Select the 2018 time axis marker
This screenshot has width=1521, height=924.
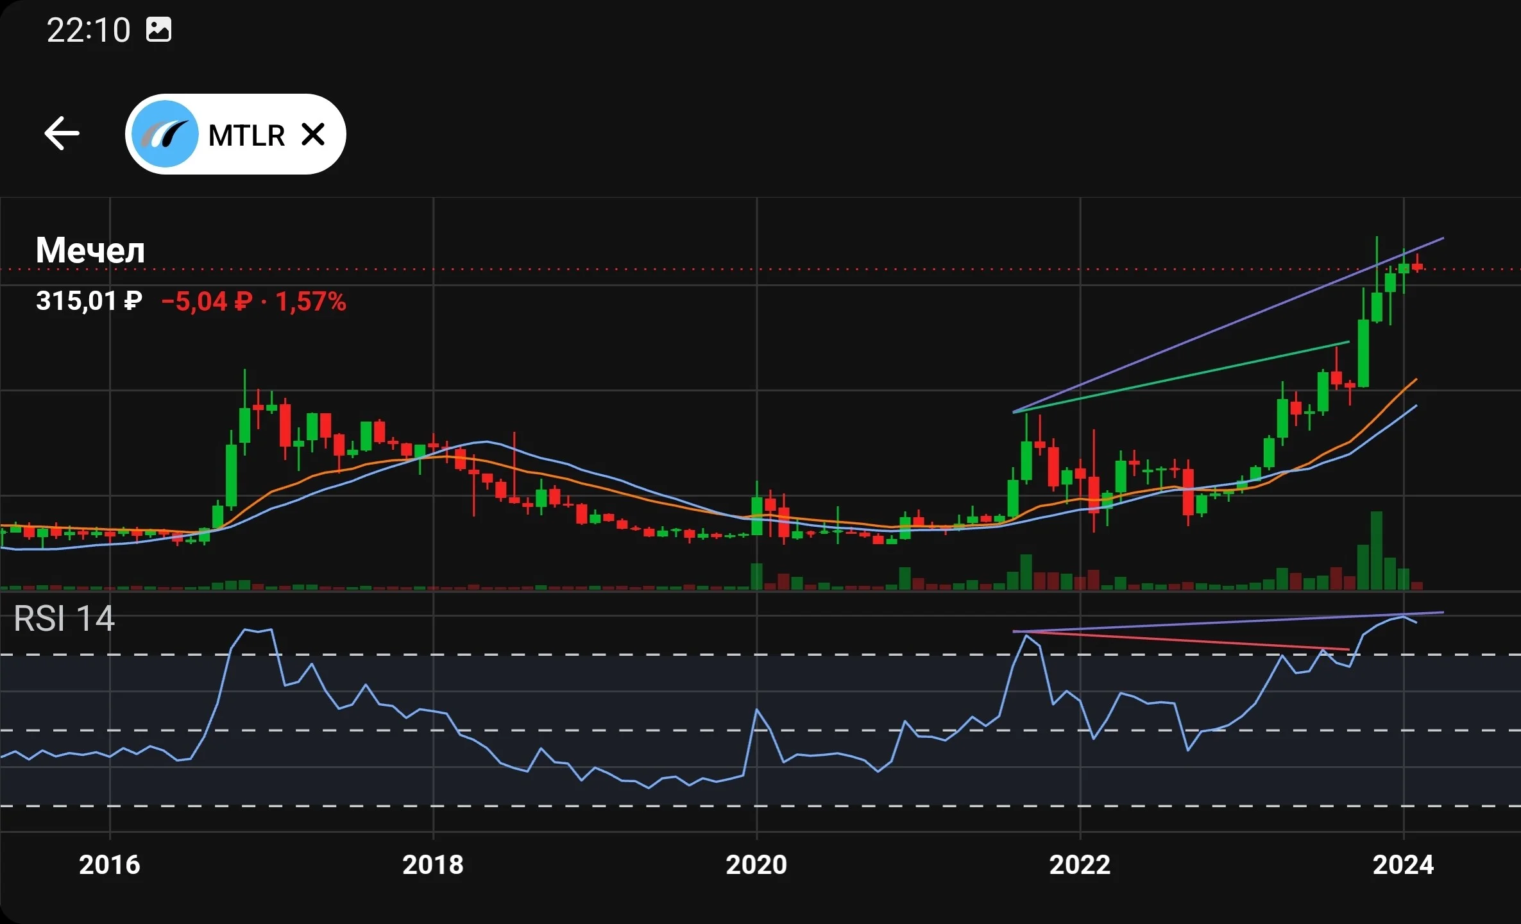tap(433, 864)
